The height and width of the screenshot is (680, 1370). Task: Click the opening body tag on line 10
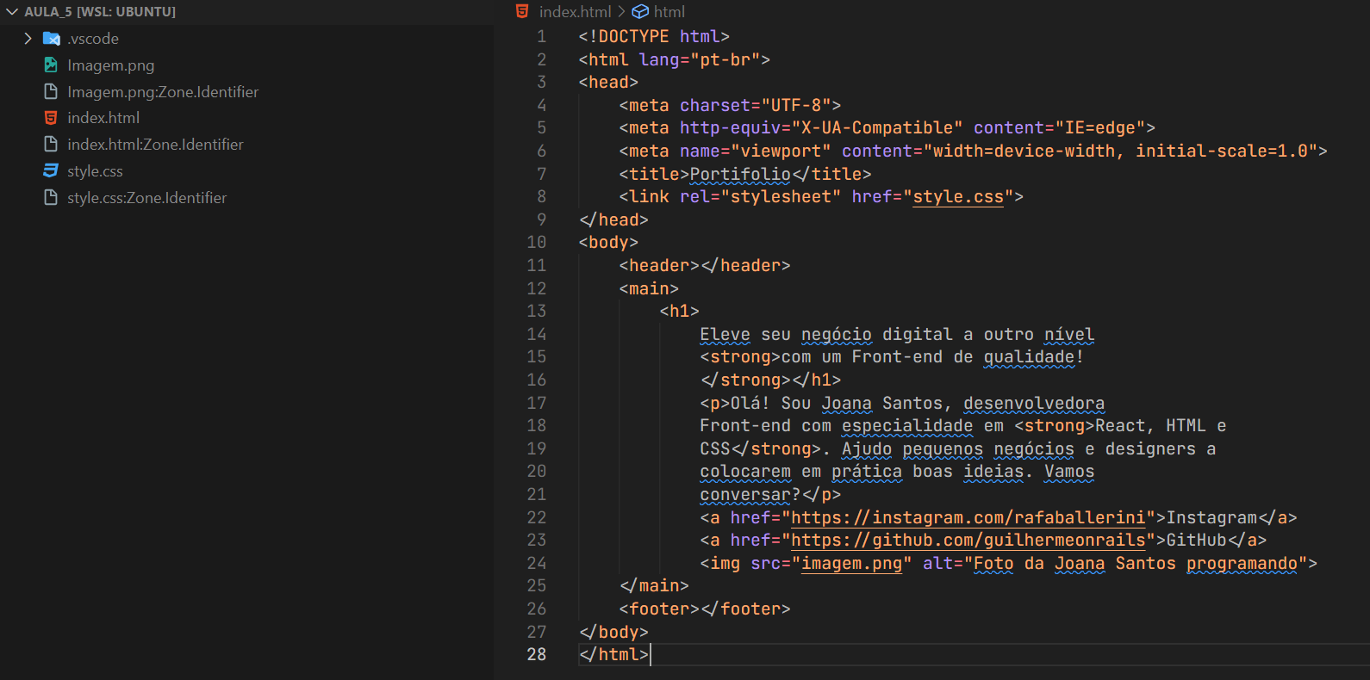pos(608,243)
